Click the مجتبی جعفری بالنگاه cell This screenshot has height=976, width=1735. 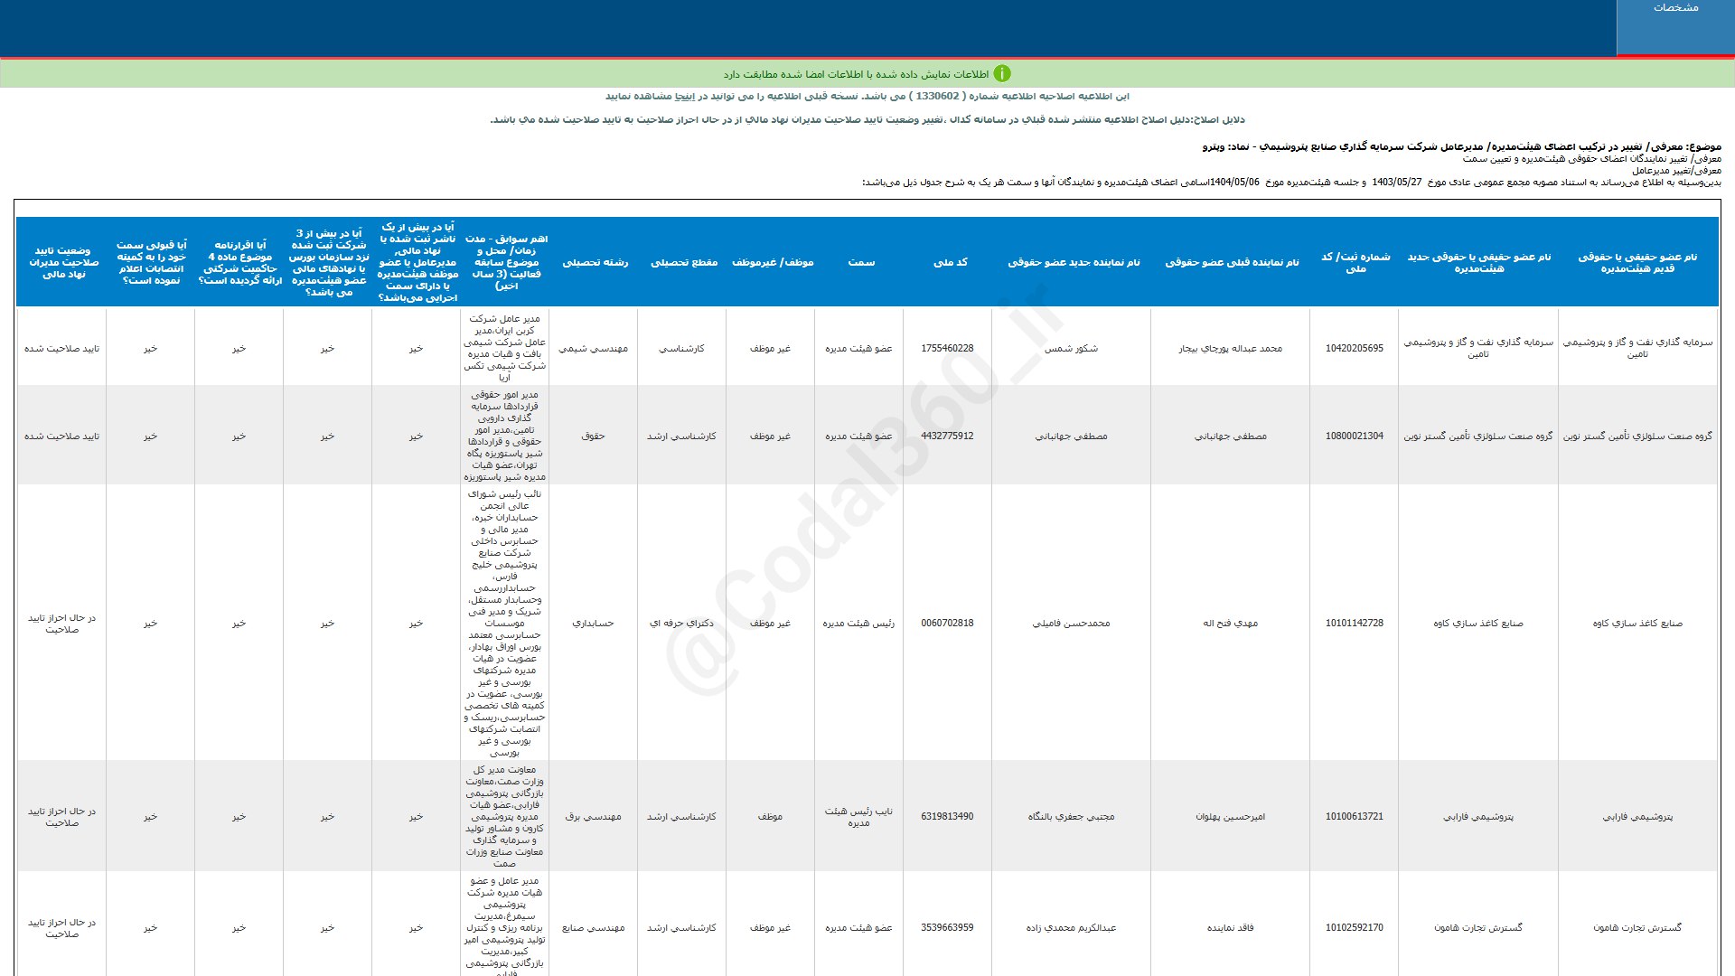pyautogui.click(x=1071, y=817)
